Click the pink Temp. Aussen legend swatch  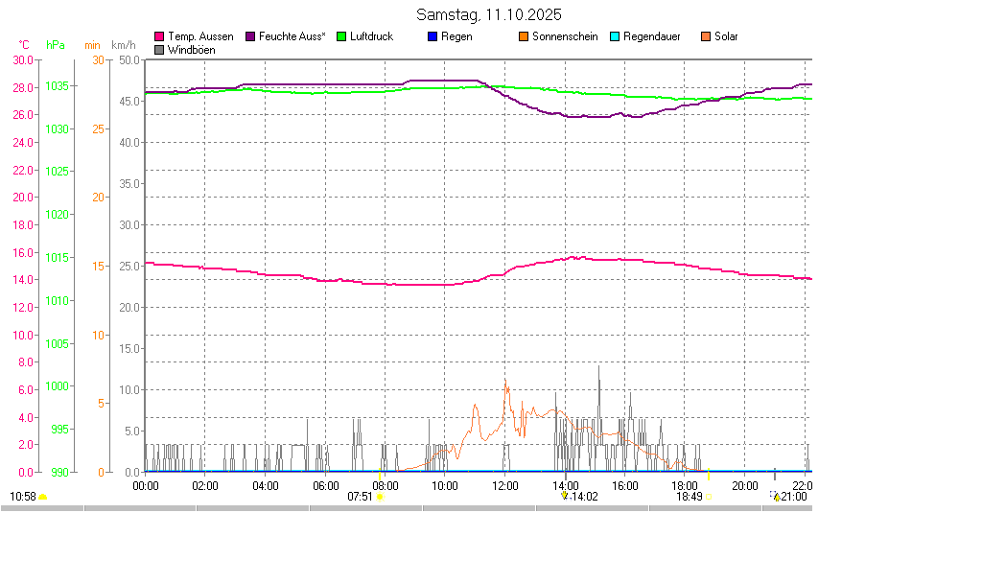pyautogui.click(x=159, y=36)
